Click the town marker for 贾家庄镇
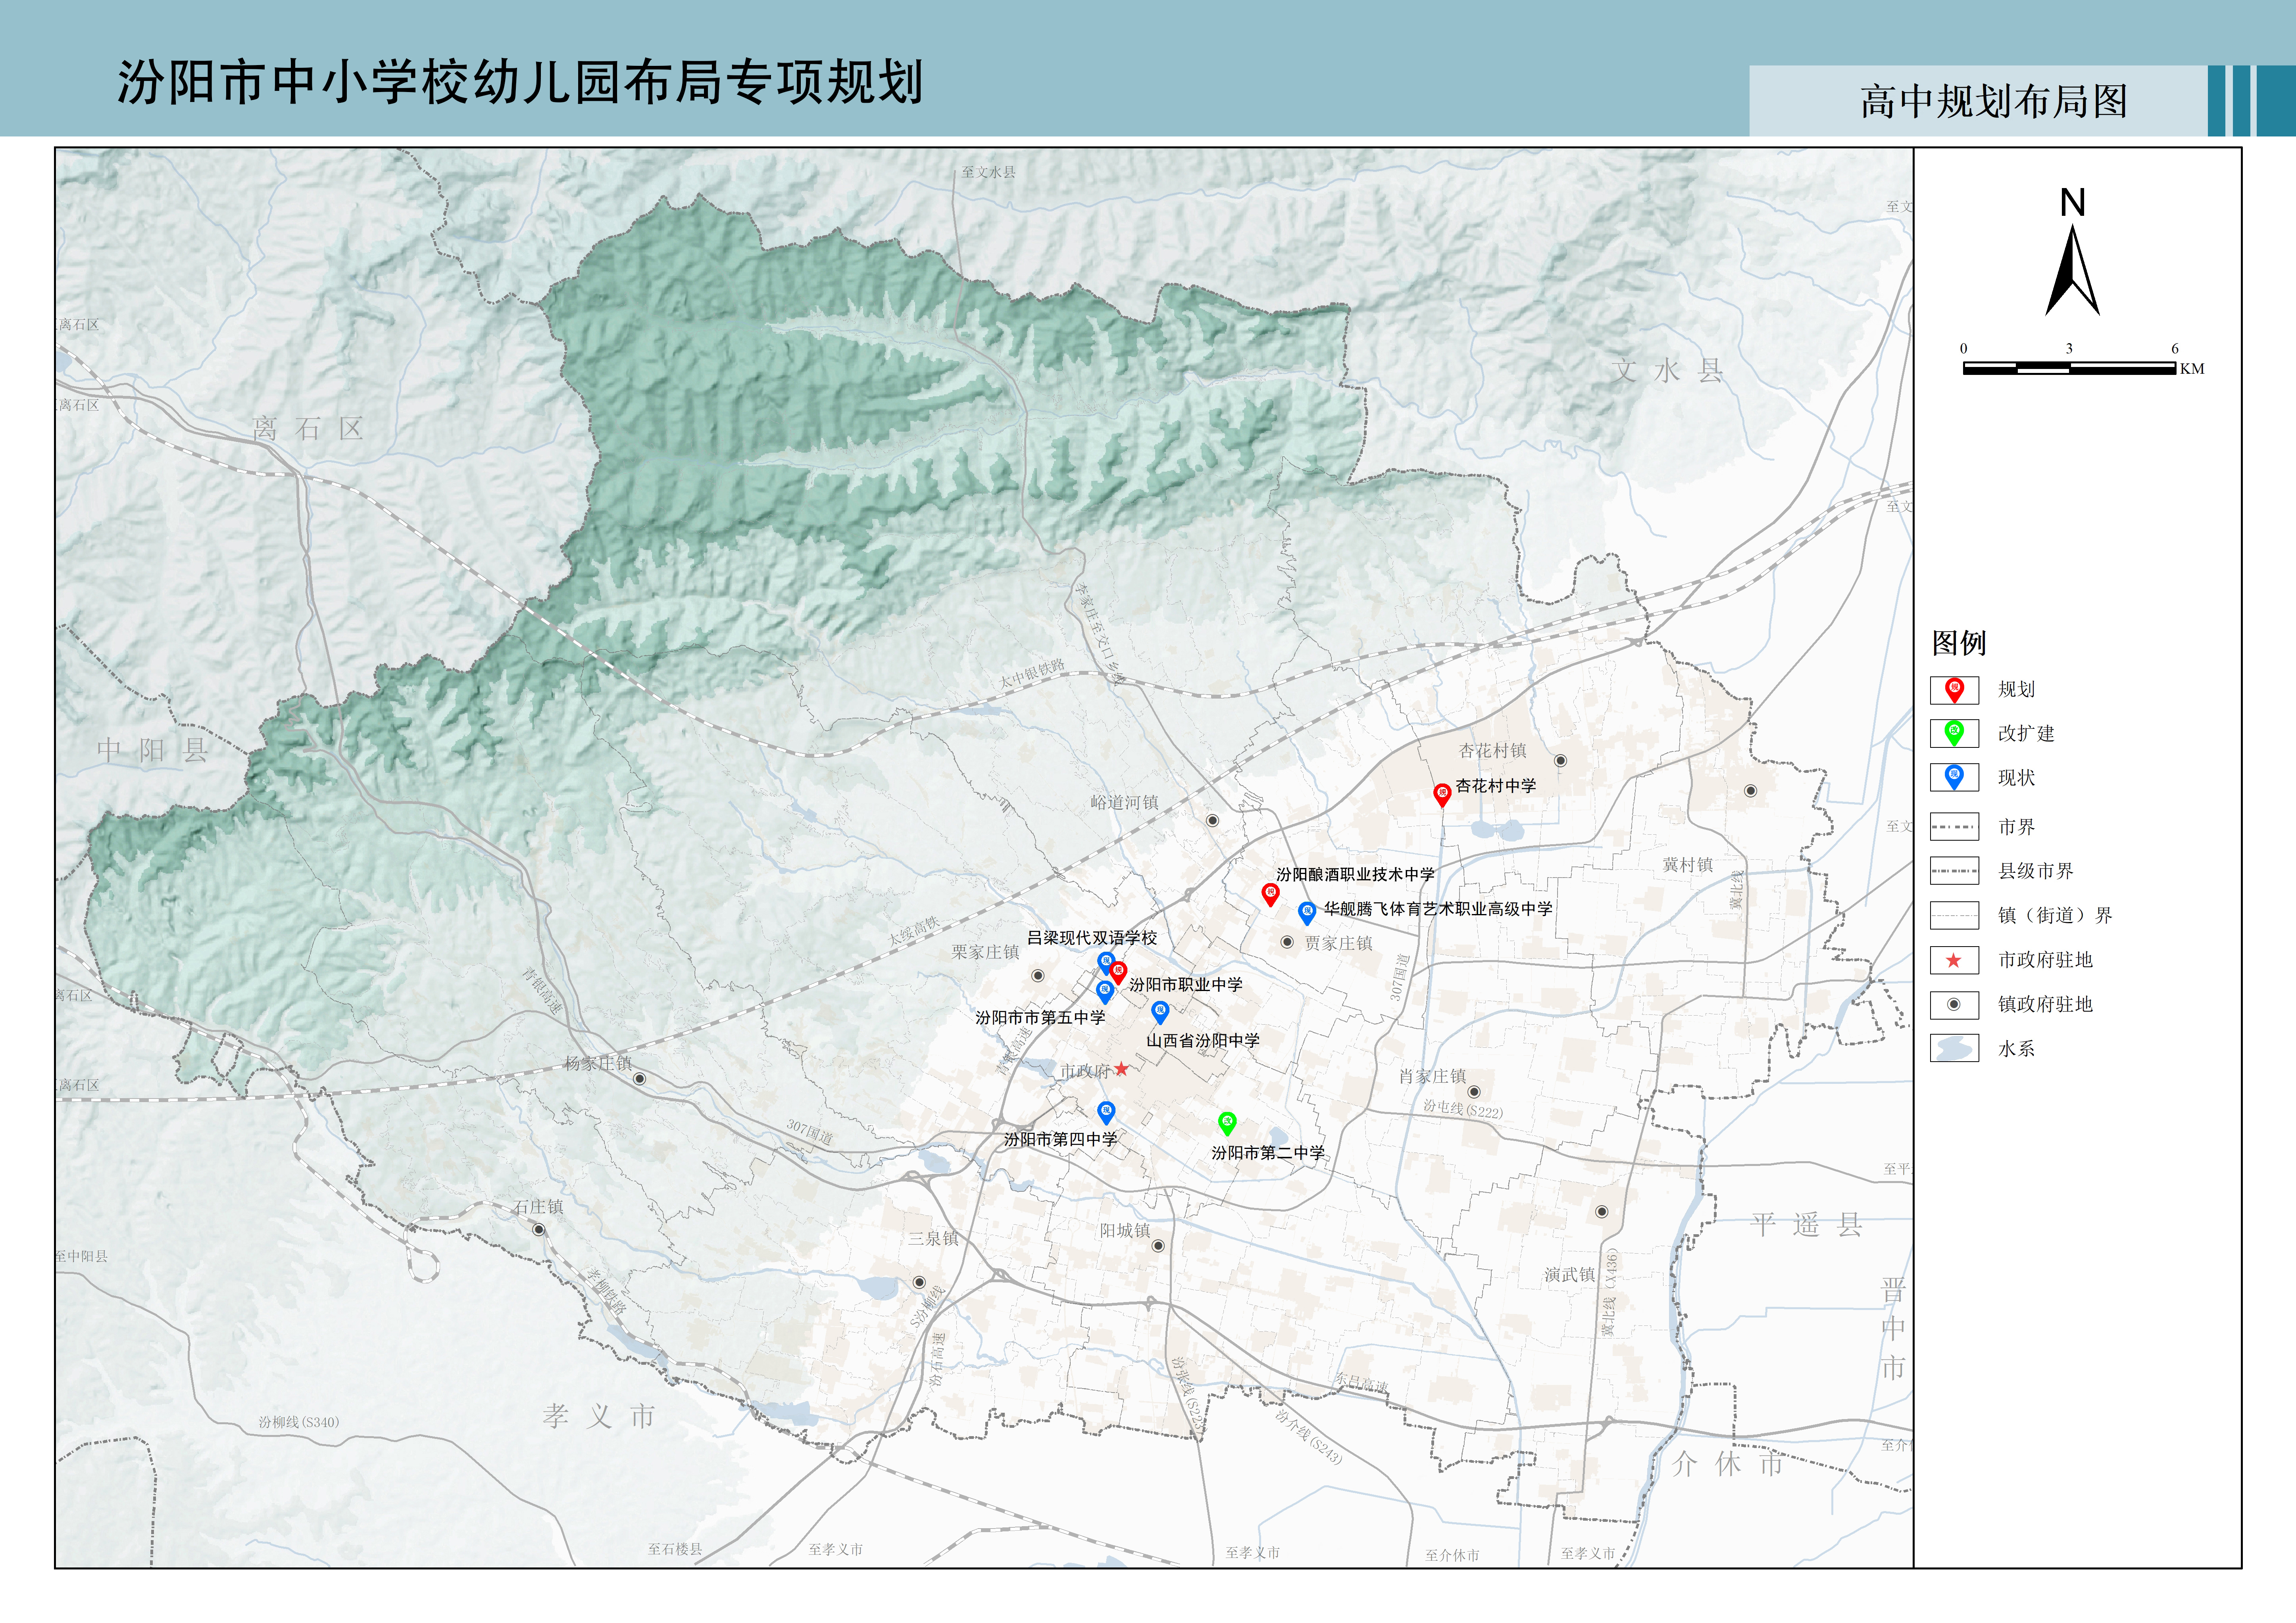Viewport: 2296px width, 1623px height. coord(1287,942)
